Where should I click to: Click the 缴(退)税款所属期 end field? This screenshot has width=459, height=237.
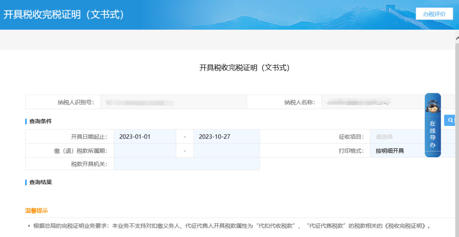[x=226, y=151]
